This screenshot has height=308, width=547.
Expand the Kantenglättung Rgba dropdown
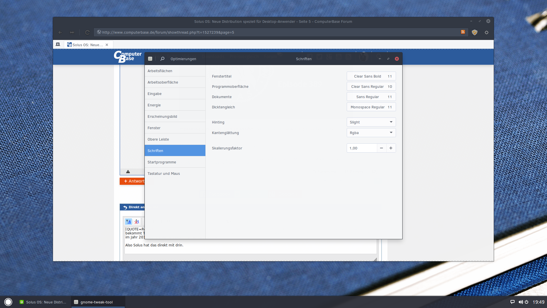tap(371, 133)
